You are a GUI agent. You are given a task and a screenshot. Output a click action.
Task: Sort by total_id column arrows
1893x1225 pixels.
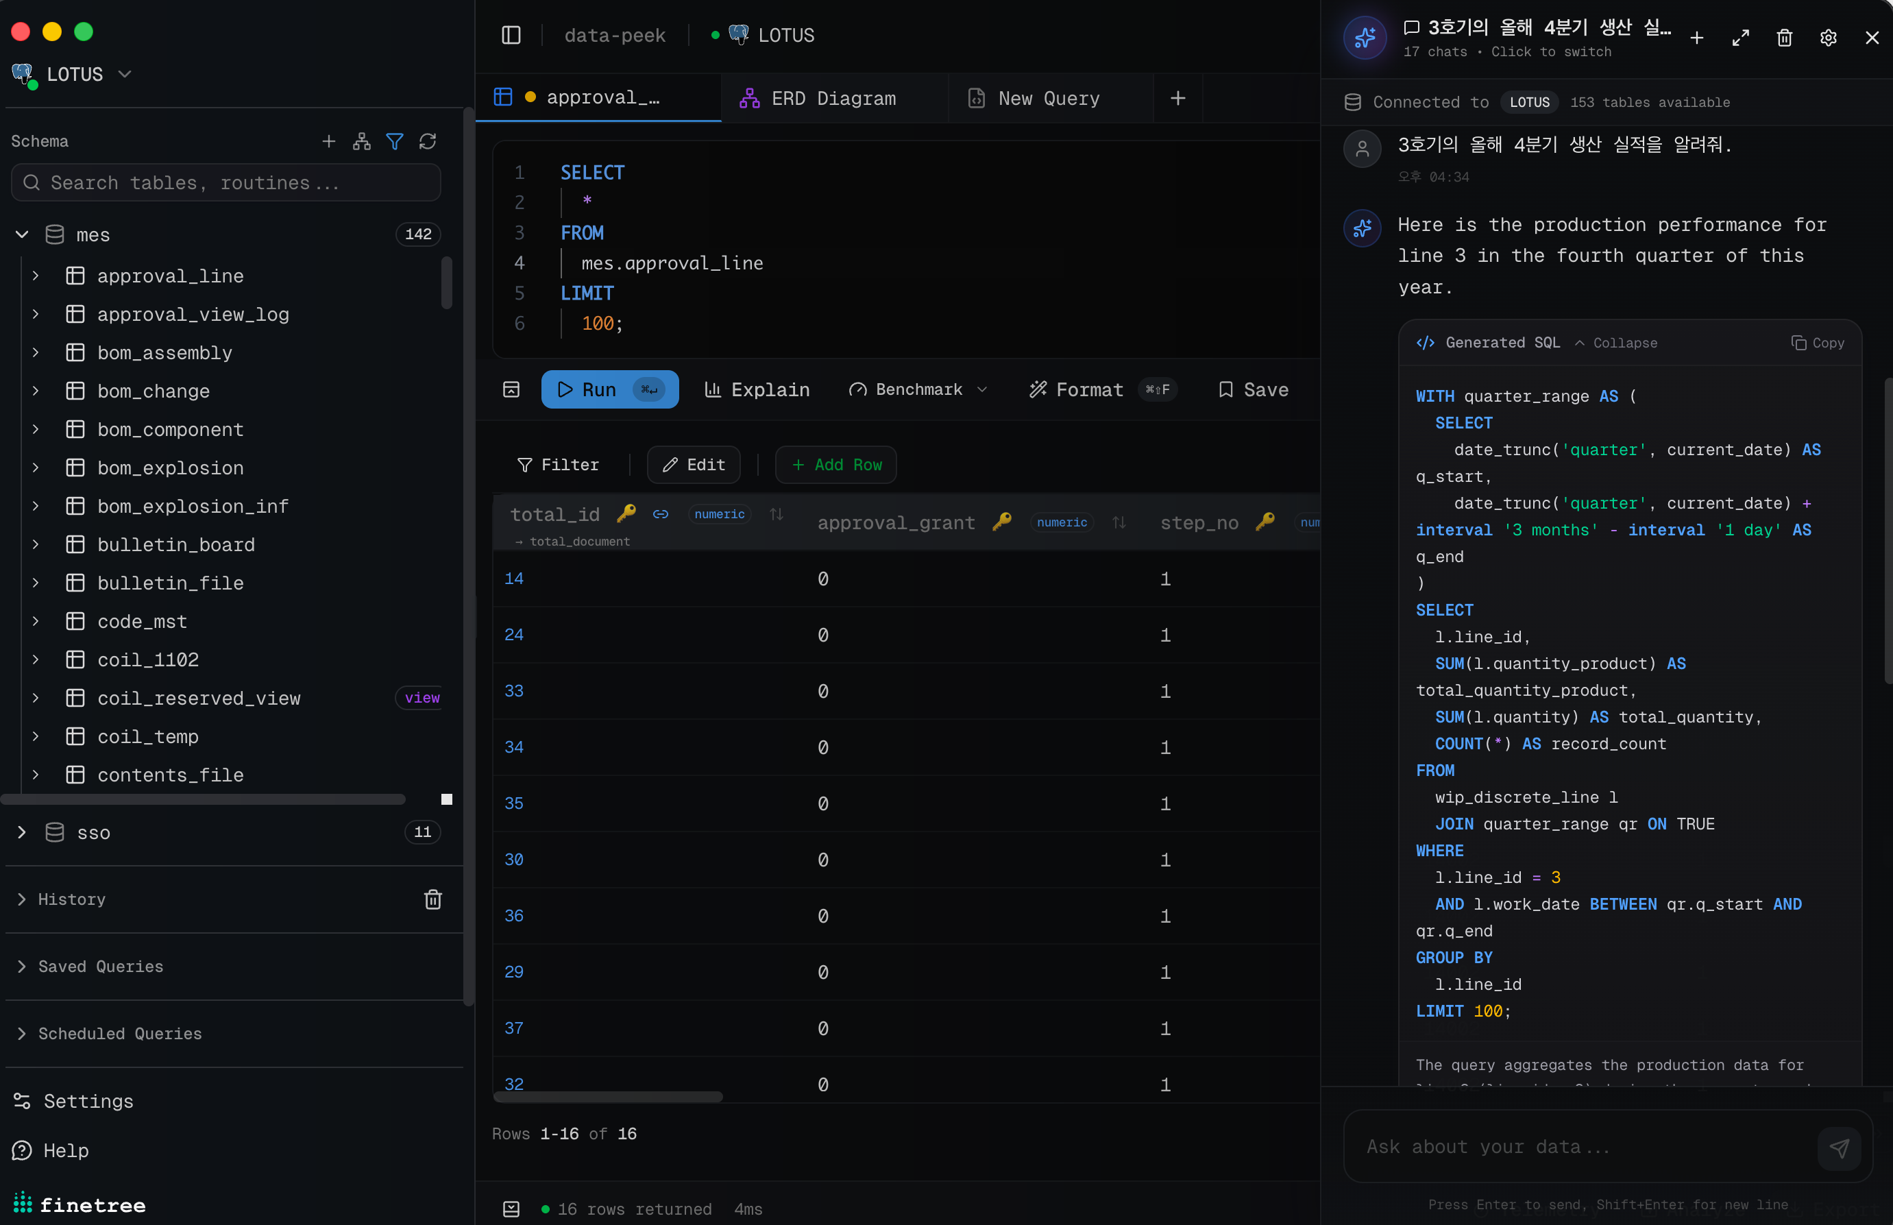pyautogui.click(x=776, y=515)
